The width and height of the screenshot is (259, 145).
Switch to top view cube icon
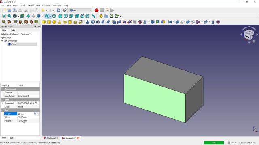(66, 16)
